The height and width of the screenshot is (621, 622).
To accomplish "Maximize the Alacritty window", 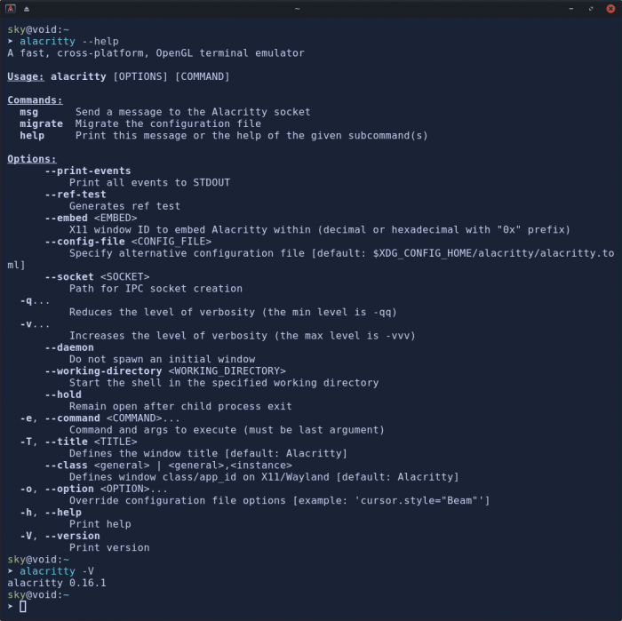I will point(591,8).
